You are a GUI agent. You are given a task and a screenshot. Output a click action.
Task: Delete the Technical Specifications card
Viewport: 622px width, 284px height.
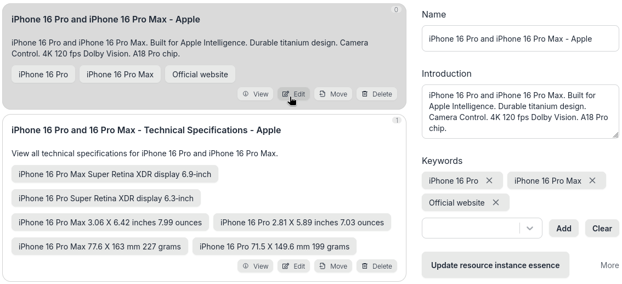coord(376,266)
